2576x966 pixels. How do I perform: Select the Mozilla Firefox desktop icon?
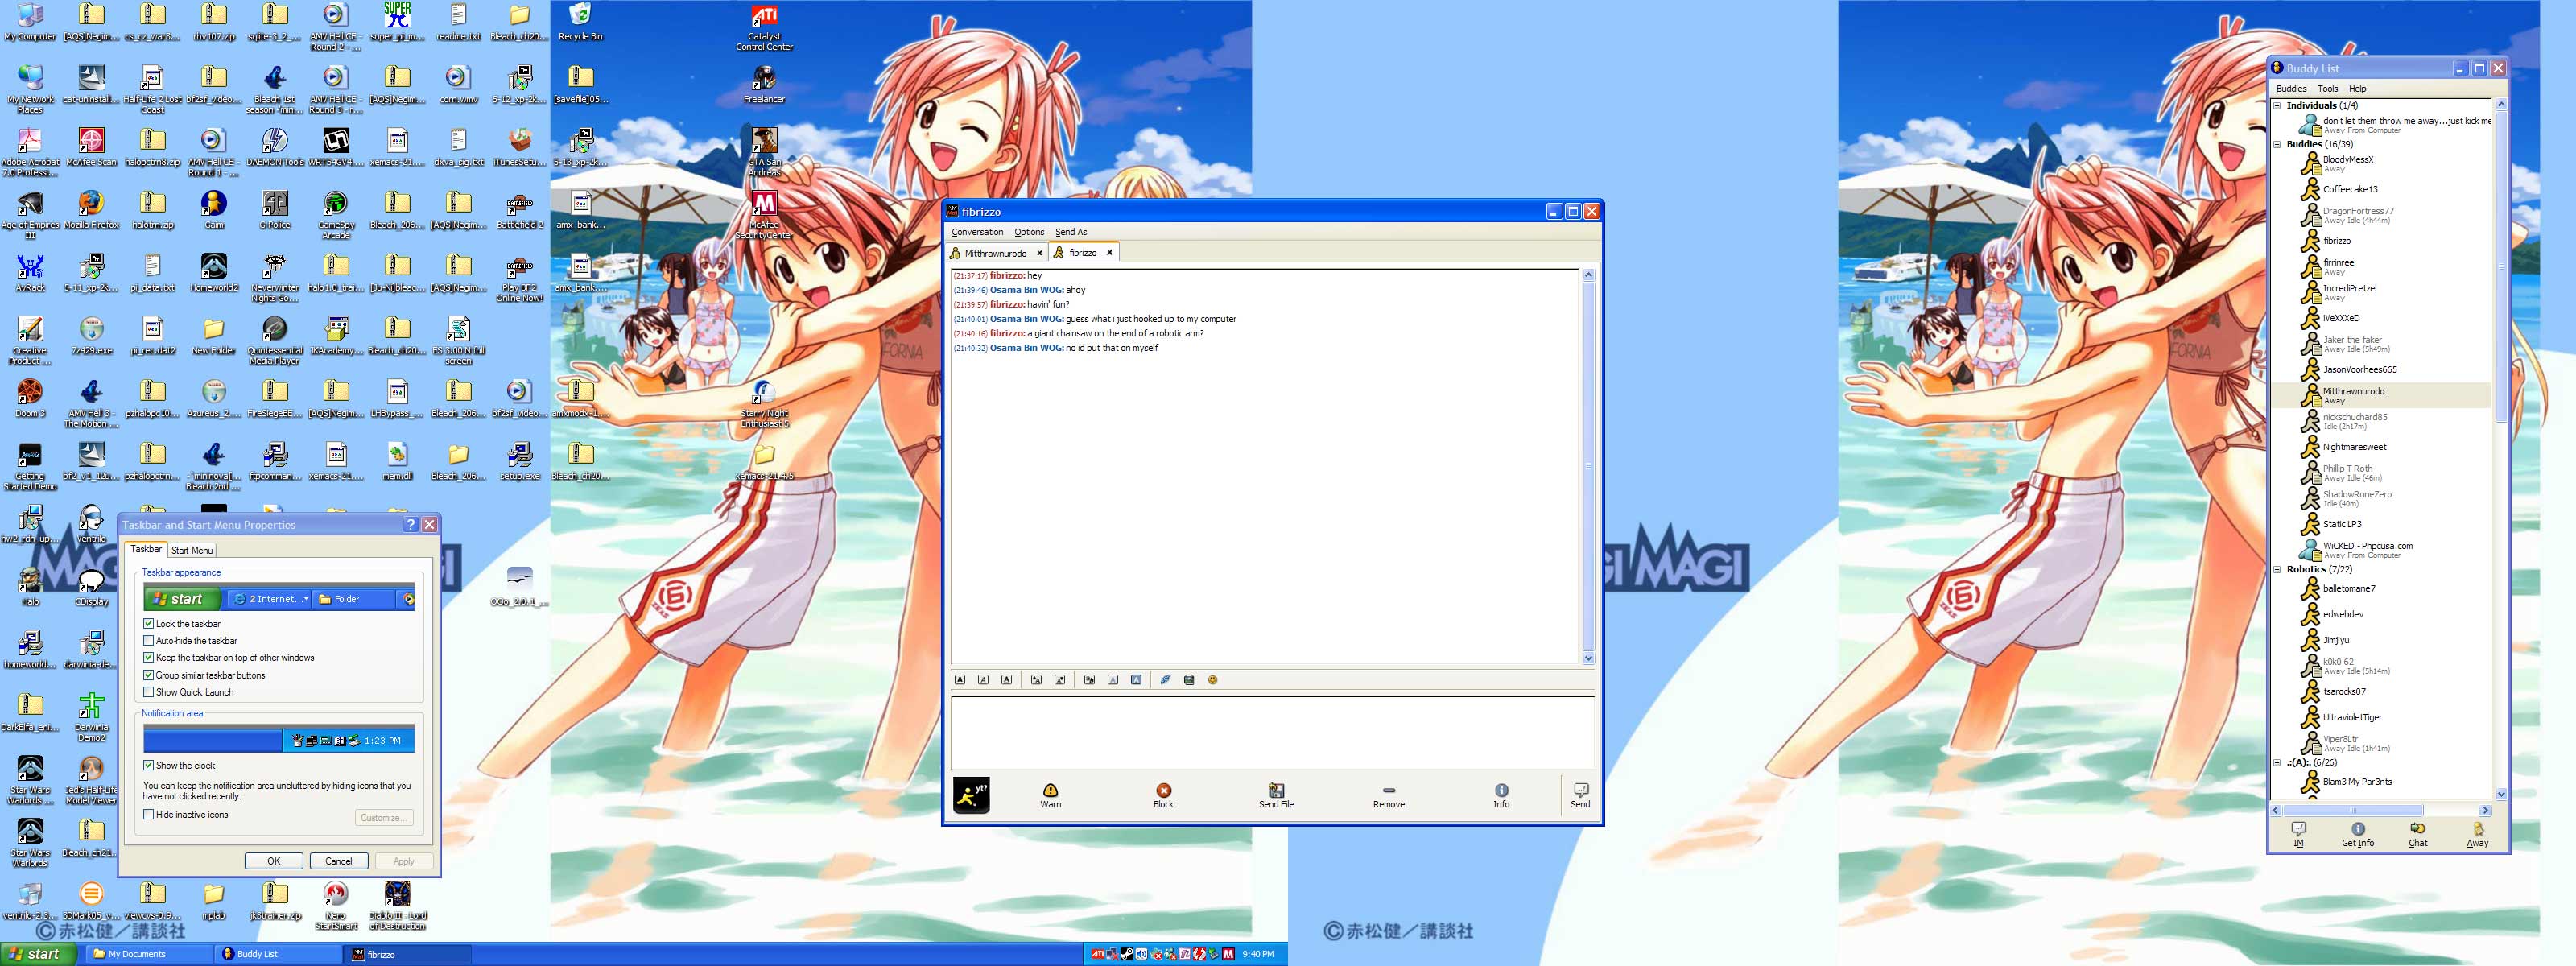[x=91, y=210]
